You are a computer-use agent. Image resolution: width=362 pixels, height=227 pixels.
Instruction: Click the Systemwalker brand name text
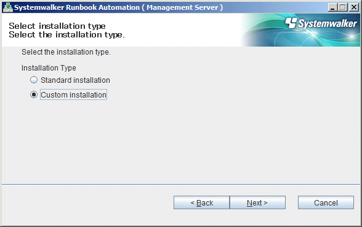pyautogui.click(x=328, y=23)
